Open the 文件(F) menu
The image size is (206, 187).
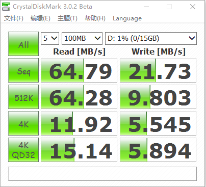click(x=14, y=18)
